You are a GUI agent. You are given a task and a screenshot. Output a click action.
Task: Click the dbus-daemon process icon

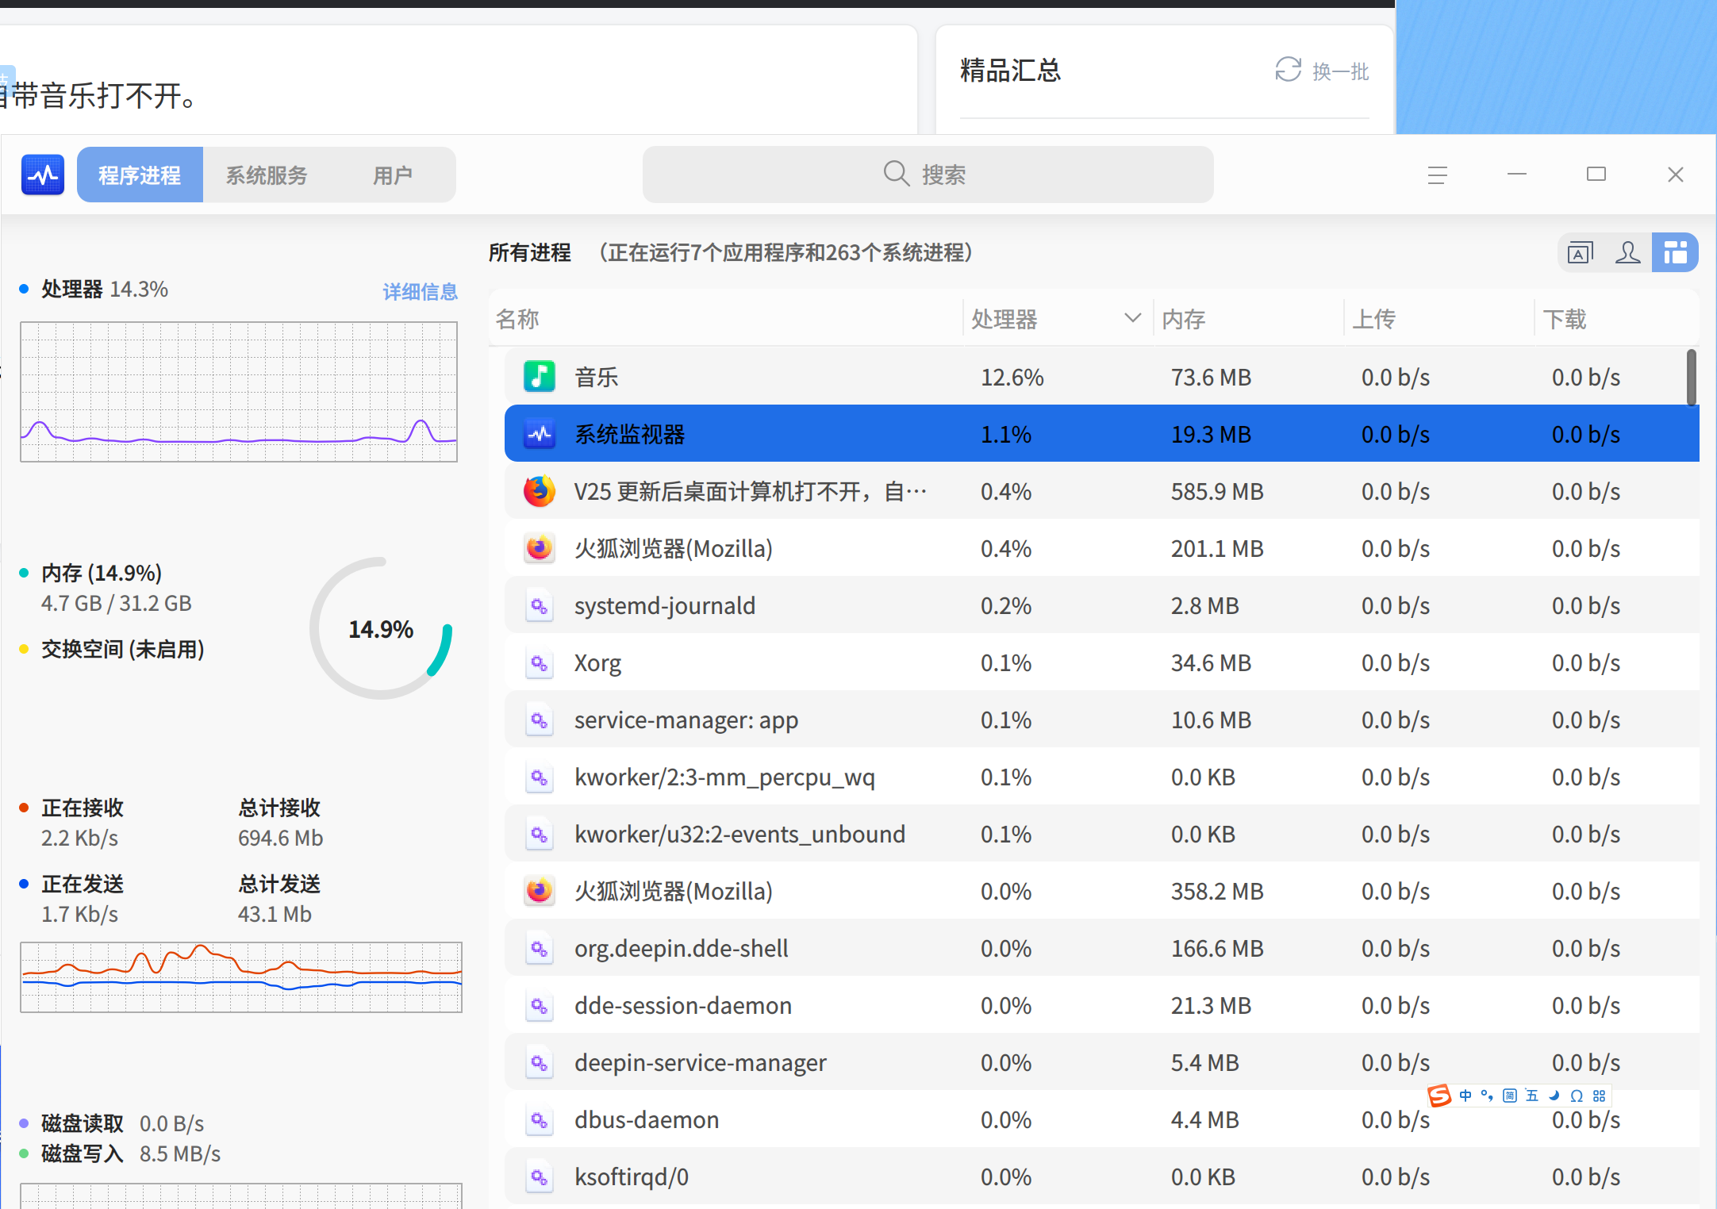(x=540, y=1120)
